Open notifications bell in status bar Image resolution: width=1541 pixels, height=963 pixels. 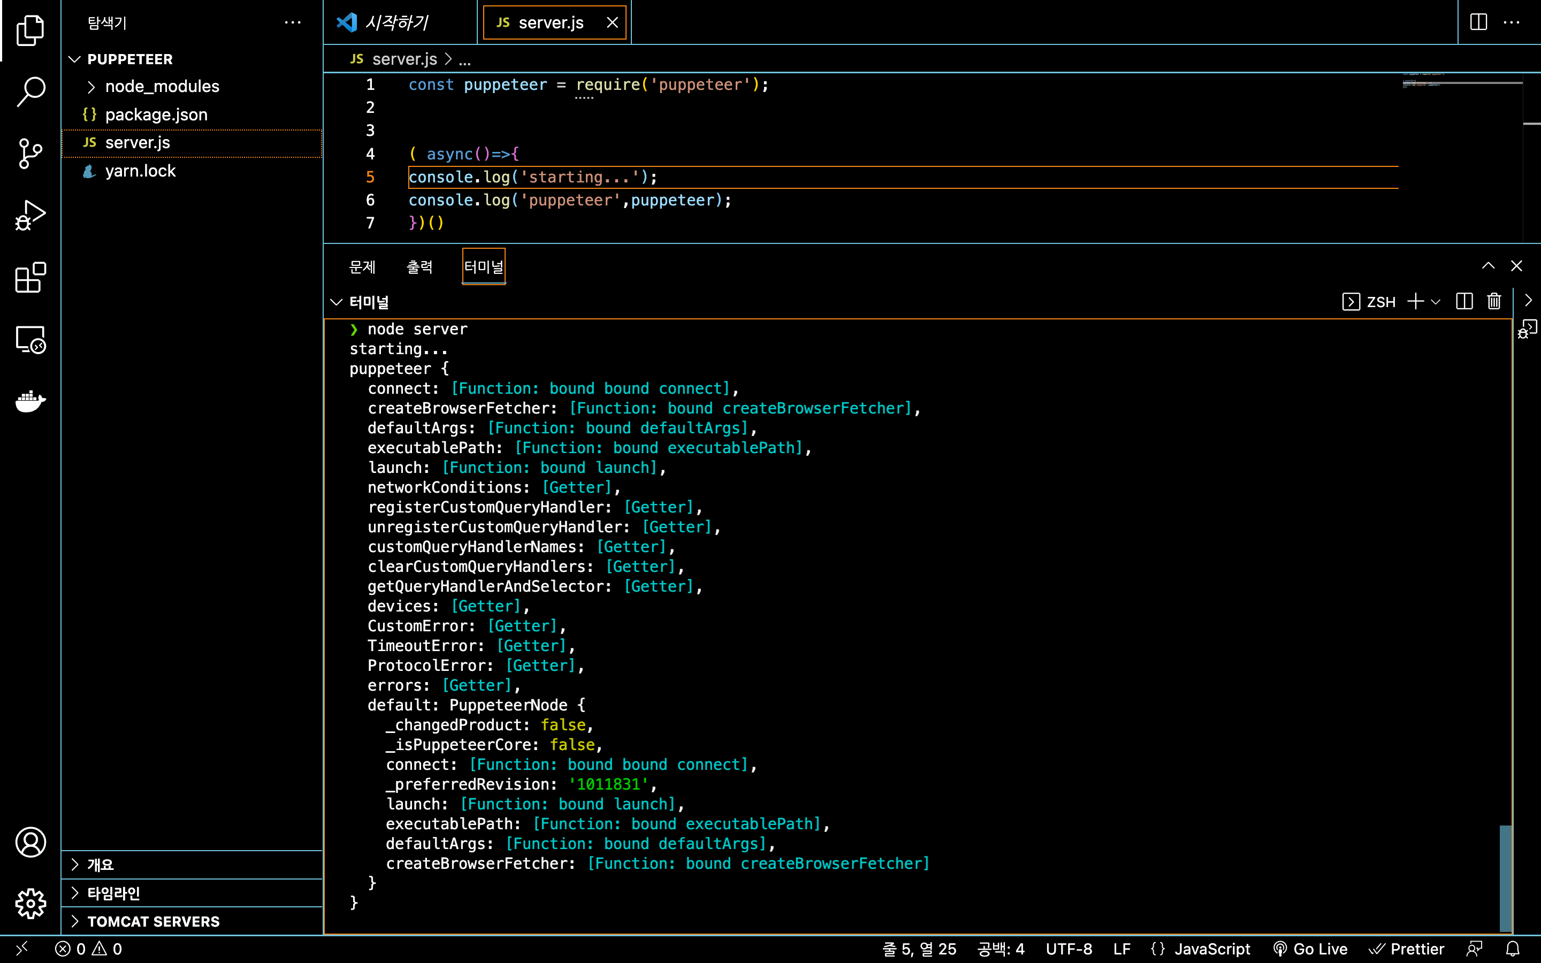click(x=1512, y=949)
